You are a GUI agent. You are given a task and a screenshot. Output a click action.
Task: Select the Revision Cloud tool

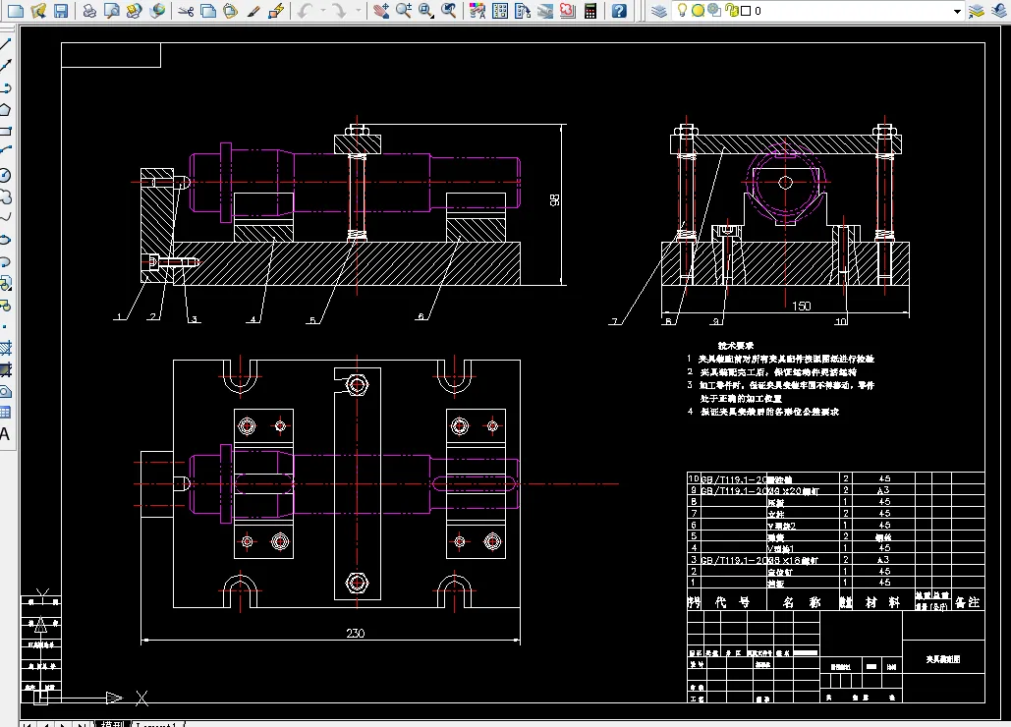pos(5,196)
